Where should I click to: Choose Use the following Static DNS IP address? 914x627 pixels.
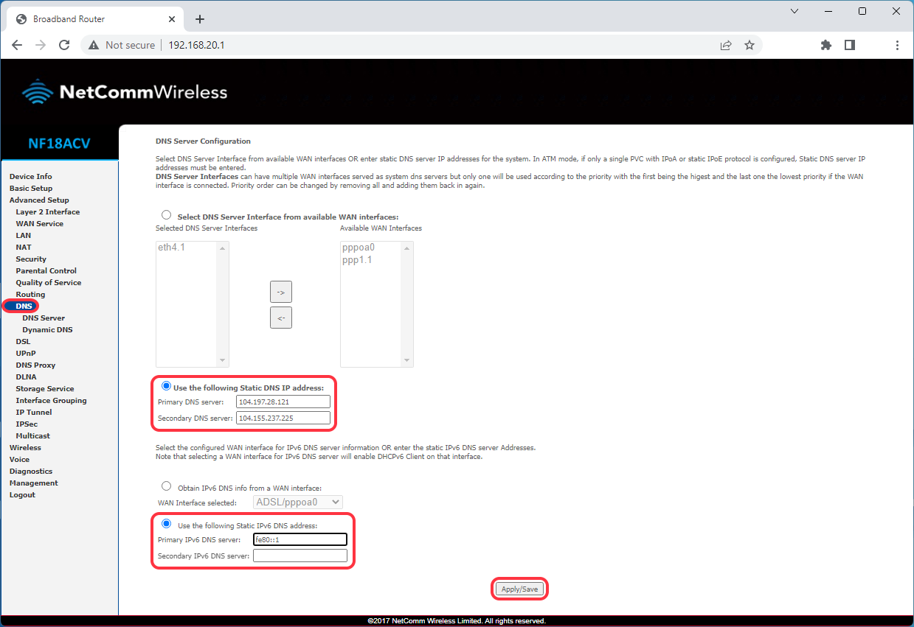click(x=166, y=386)
